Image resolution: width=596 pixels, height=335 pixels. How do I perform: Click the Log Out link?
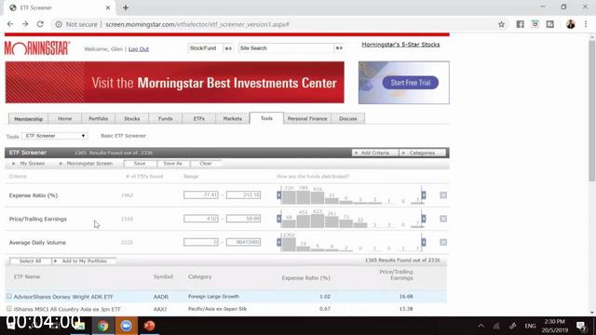[x=139, y=49]
